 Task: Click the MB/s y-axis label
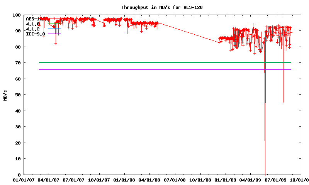(5, 95)
